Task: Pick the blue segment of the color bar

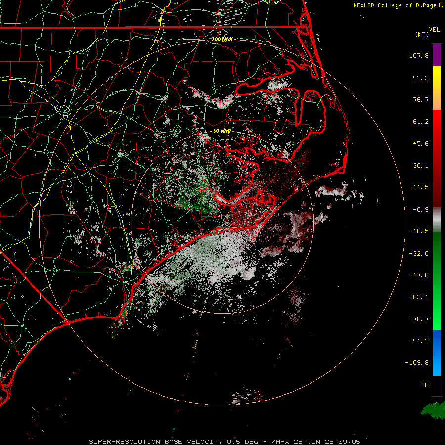Action: click(437, 353)
